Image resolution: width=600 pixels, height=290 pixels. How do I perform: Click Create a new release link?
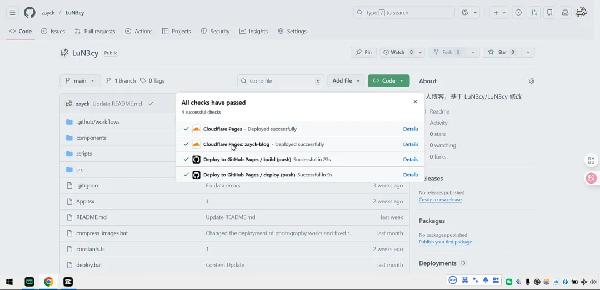tap(440, 200)
